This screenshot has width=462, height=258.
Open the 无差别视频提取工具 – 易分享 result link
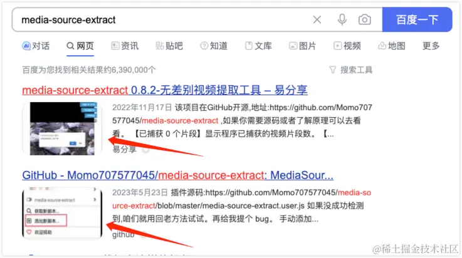165,90
